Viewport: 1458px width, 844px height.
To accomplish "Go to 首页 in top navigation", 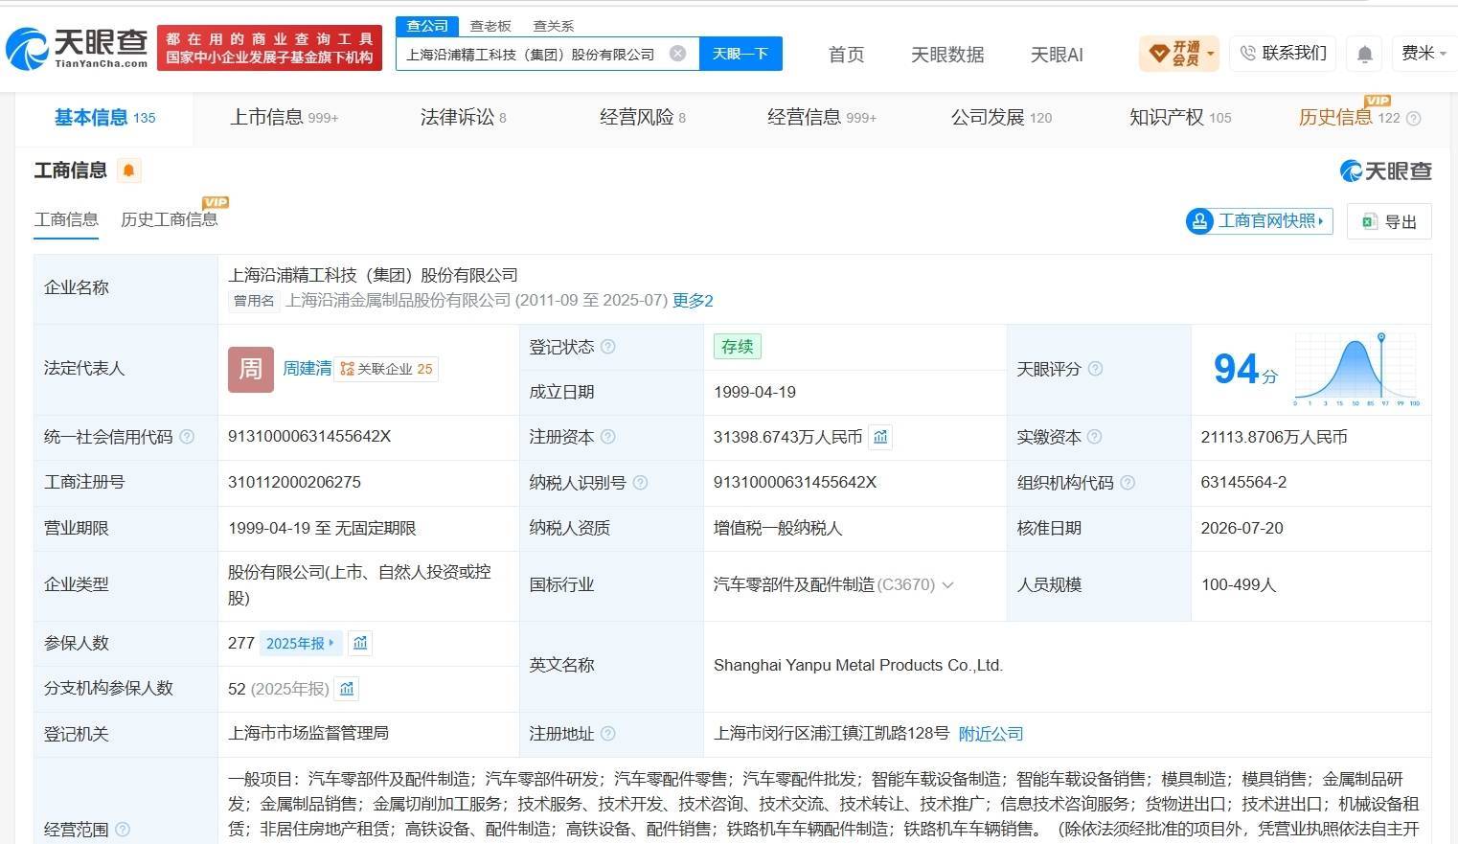I will click(846, 55).
